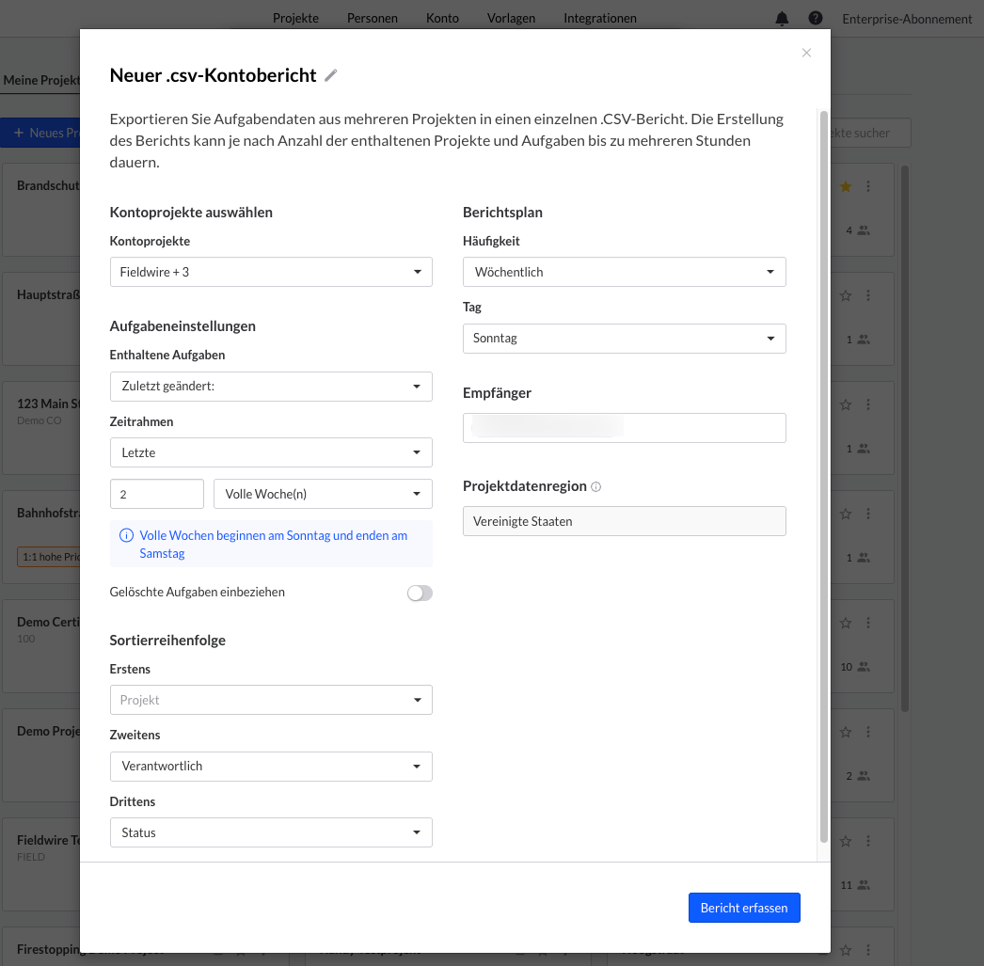This screenshot has width=984, height=966.
Task: Click the gold favorite star icon
Action: click(x=845, y=186)
